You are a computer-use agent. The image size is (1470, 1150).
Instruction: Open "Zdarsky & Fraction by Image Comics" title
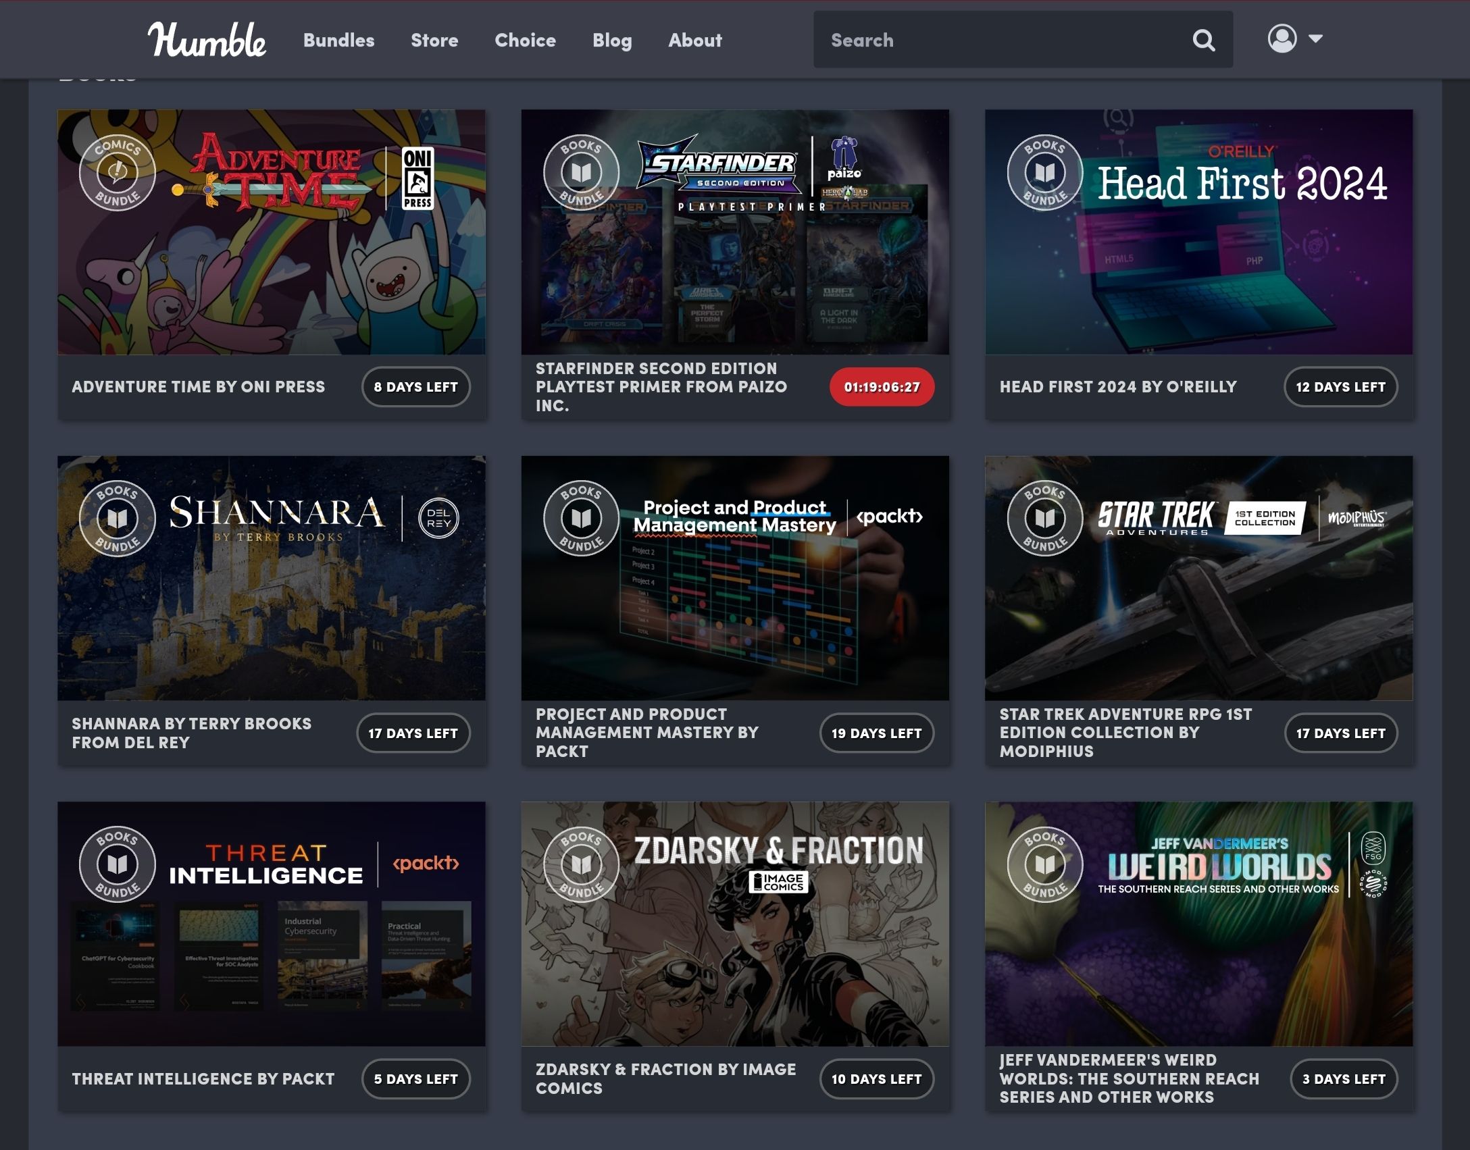pyautogui.click(x=666, y=1079)
